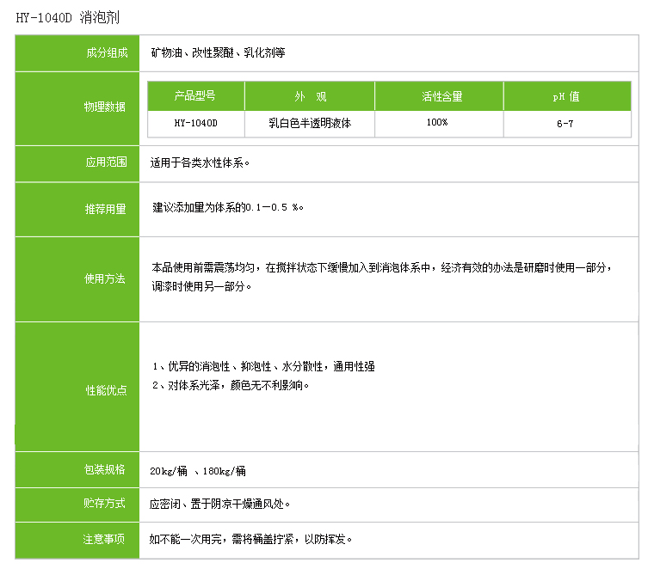Click the 性能优点 row label
Screen dimensions: 654x575
pos(104,390)
